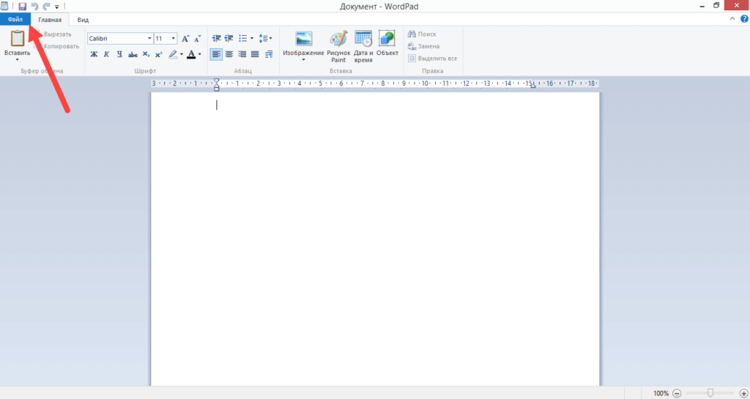
Task: Enable center text alignment
Action: [229, 54]
